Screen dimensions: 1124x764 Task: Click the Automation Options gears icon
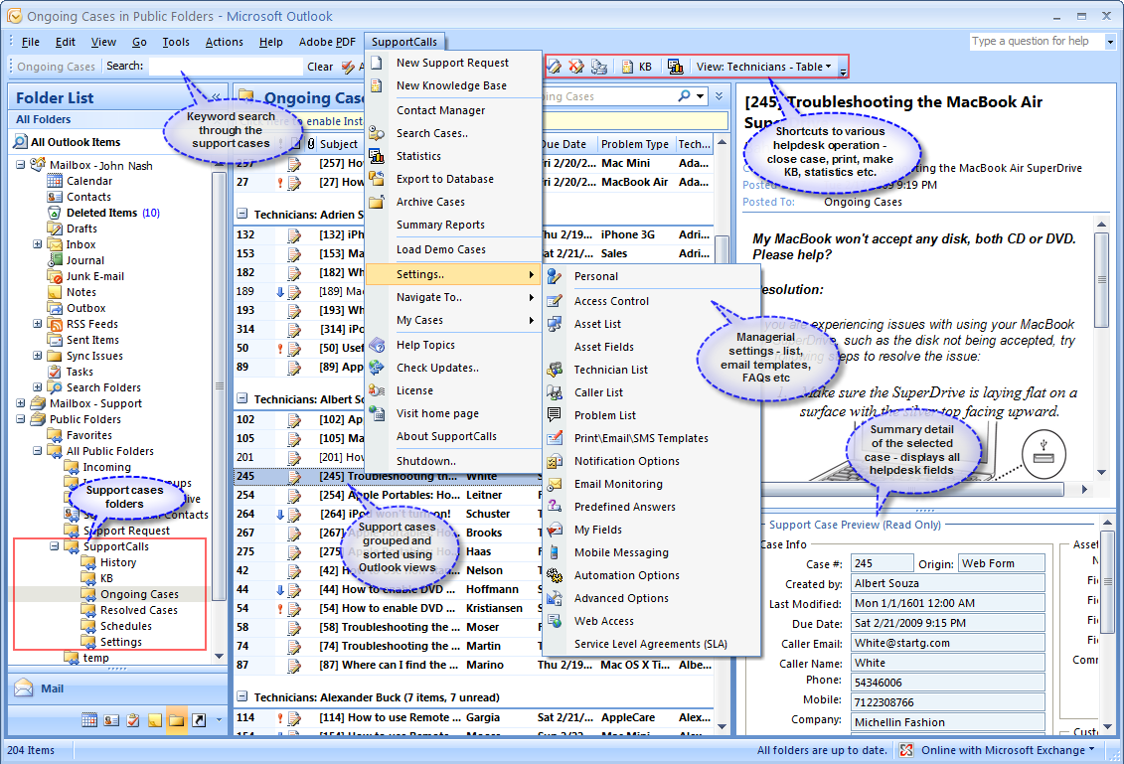[555, 575]
